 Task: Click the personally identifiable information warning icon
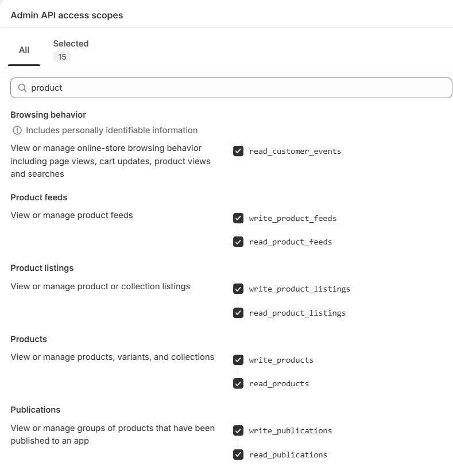tap(17, 130)
